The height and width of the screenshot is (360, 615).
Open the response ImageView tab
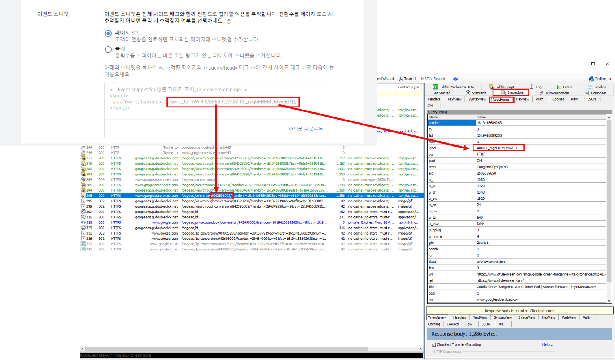click(x=526, y=317)
